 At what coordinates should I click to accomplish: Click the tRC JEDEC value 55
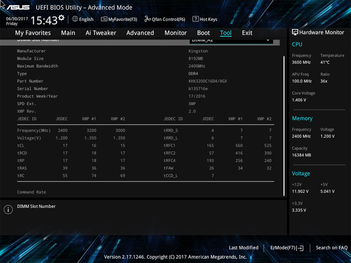click(x=65, y=175)
